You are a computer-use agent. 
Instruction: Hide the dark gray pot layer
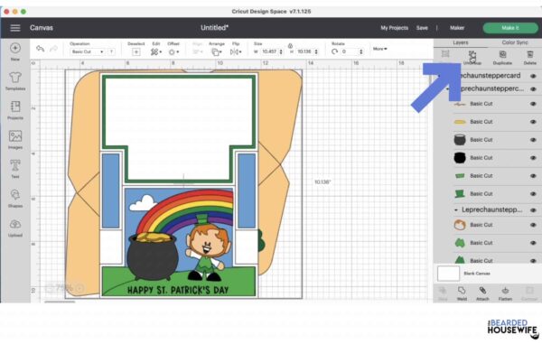pos(533,140)
